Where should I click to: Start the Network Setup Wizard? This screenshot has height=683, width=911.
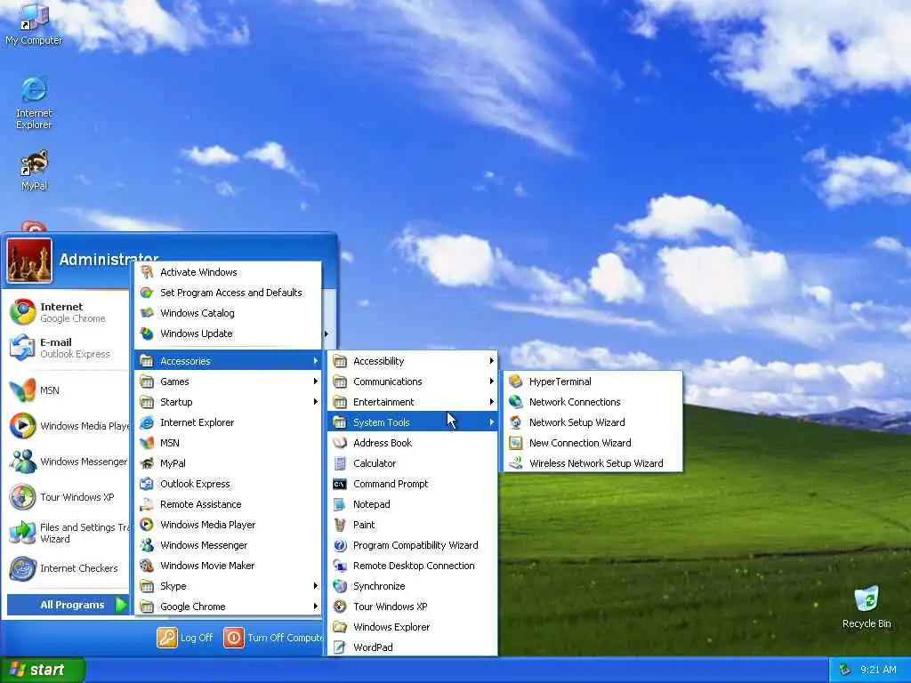(593, 422)
